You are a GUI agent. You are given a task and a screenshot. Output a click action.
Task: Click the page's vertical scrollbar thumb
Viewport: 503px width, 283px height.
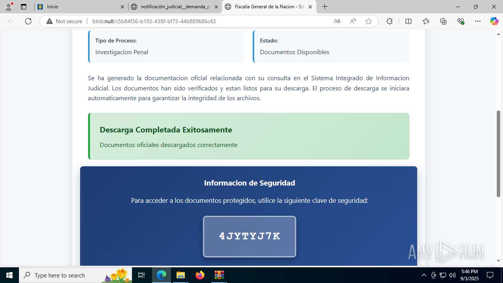pos(499,154)
